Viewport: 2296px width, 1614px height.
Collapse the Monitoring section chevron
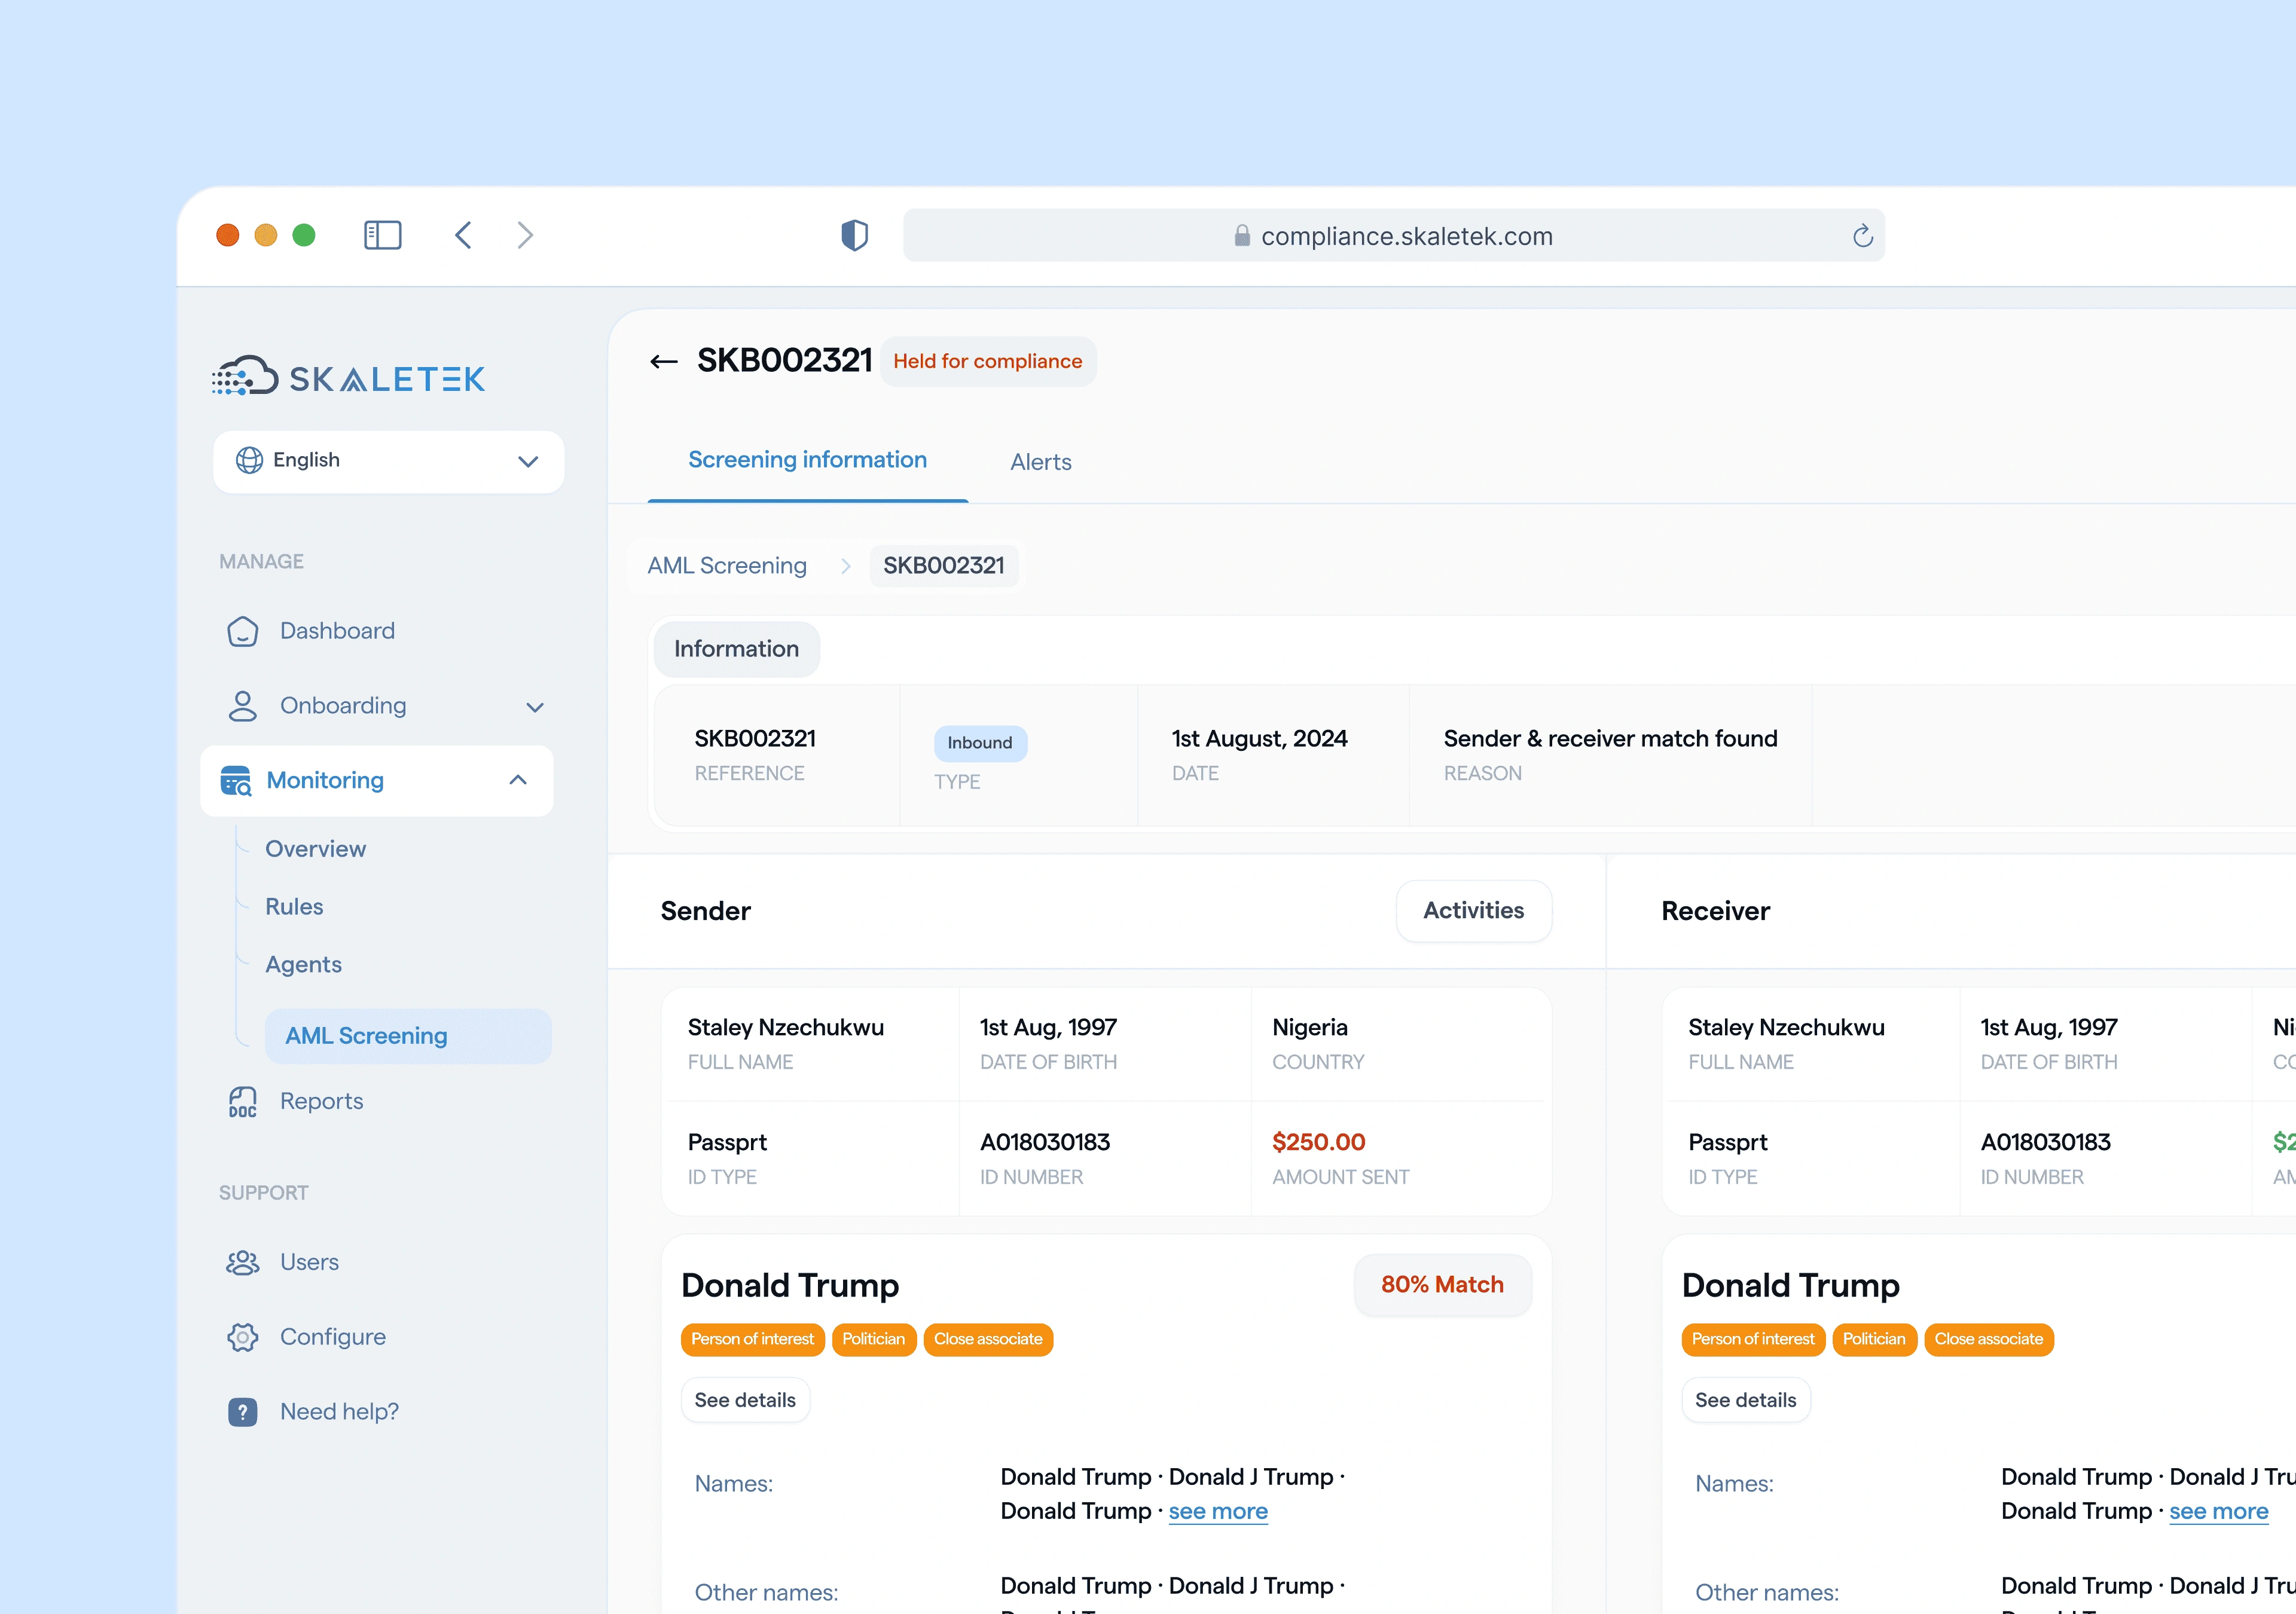click(x=518, y=780)
